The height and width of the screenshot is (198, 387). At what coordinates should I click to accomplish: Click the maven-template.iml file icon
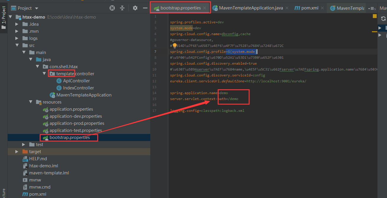tap(25, 173)
